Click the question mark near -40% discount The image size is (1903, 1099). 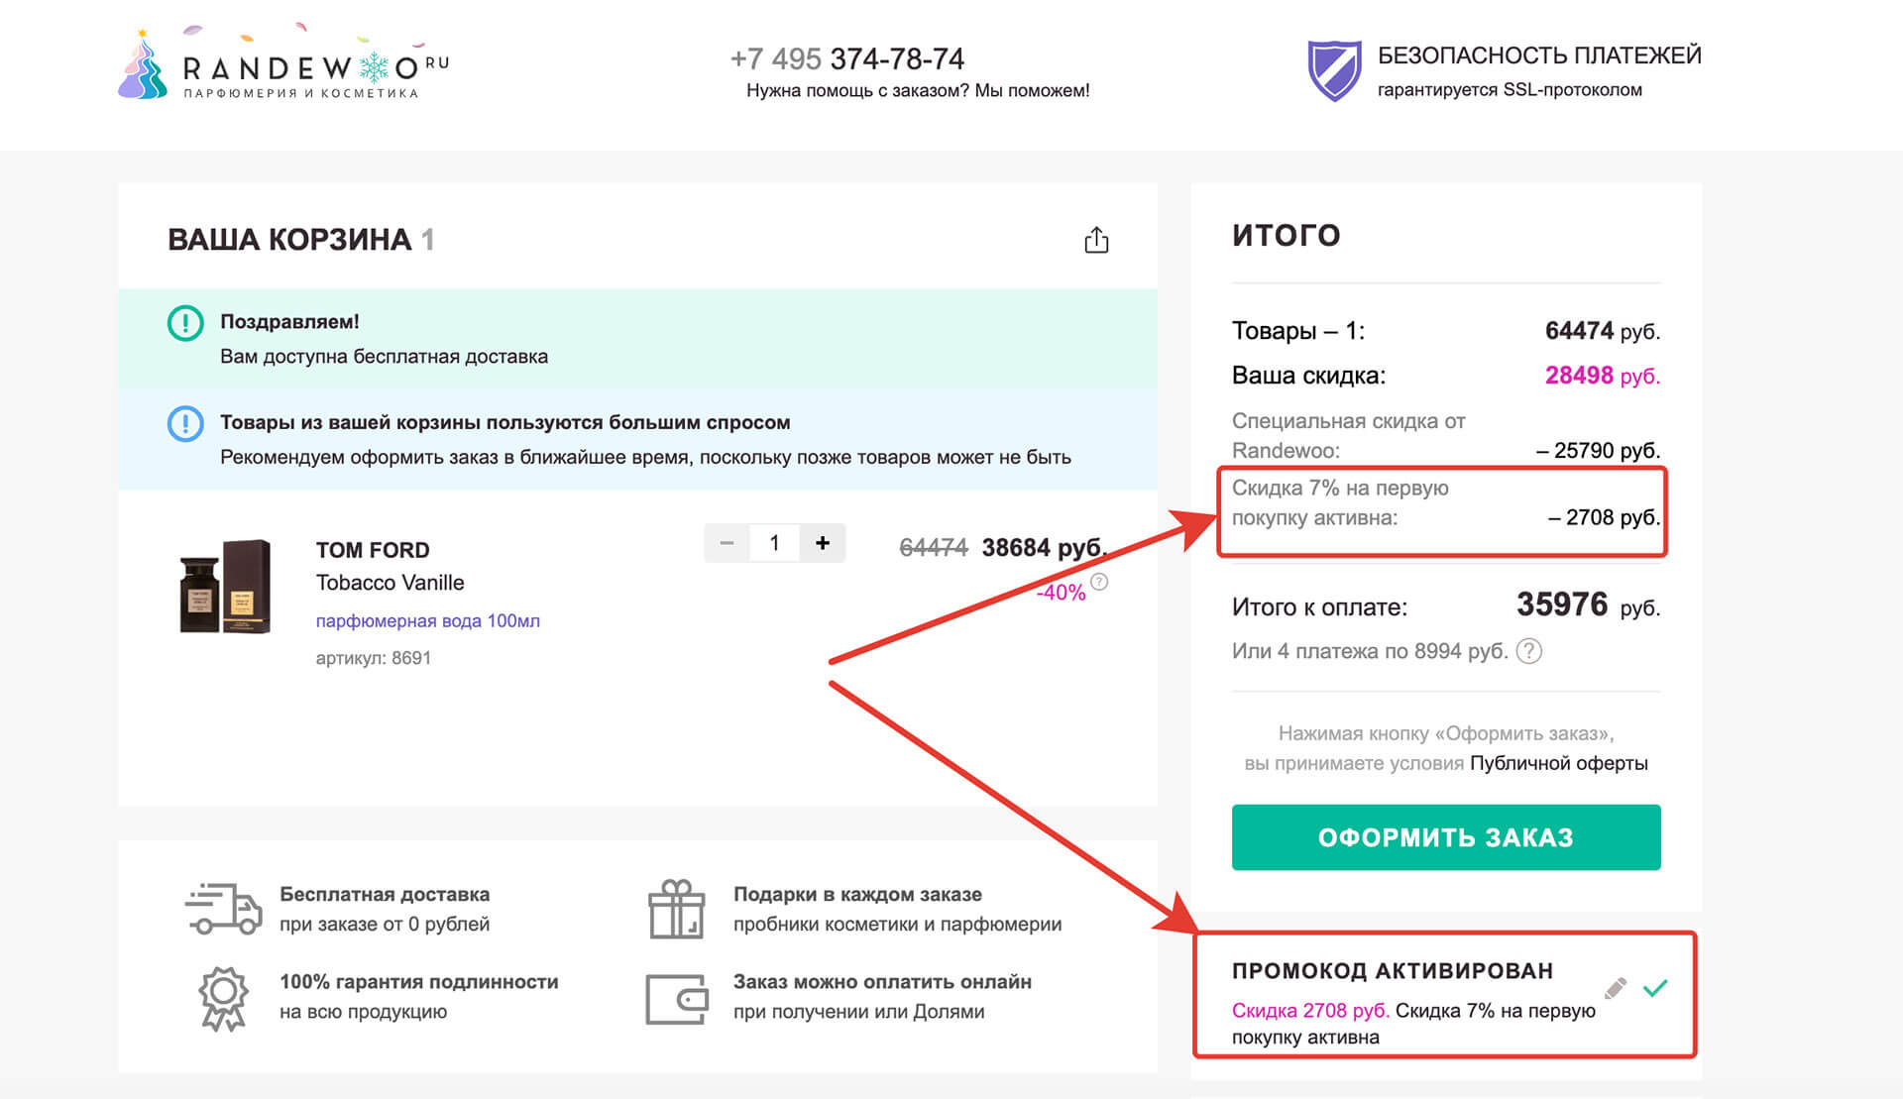1098,584
